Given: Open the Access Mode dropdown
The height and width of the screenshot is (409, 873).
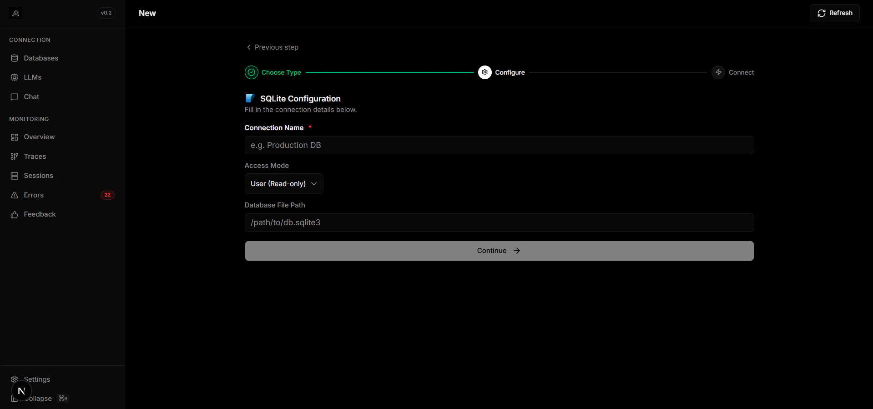Looking at the screenshot, I should click(x=284, y=184).
